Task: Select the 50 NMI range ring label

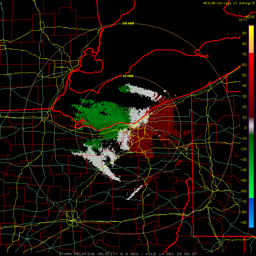Action: [128, 76]
